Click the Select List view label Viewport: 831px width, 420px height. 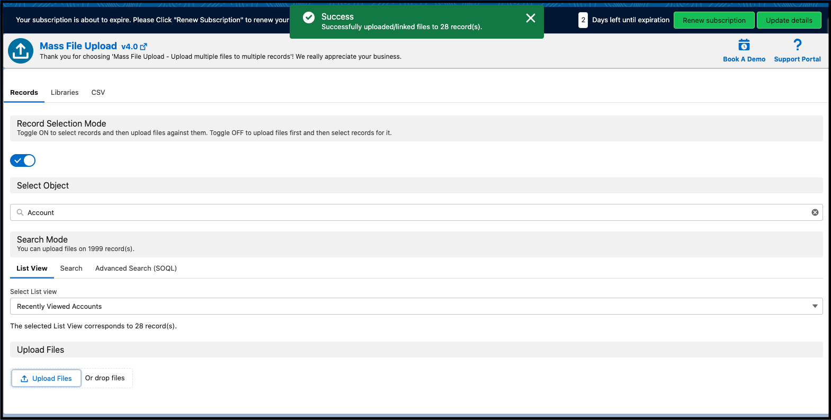click(33, 292)
